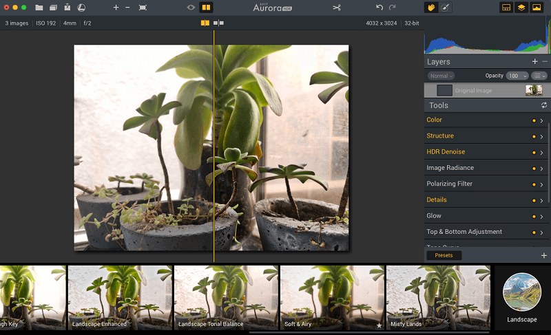
Task: Apply the High Key preset
Action: point(32,297)
